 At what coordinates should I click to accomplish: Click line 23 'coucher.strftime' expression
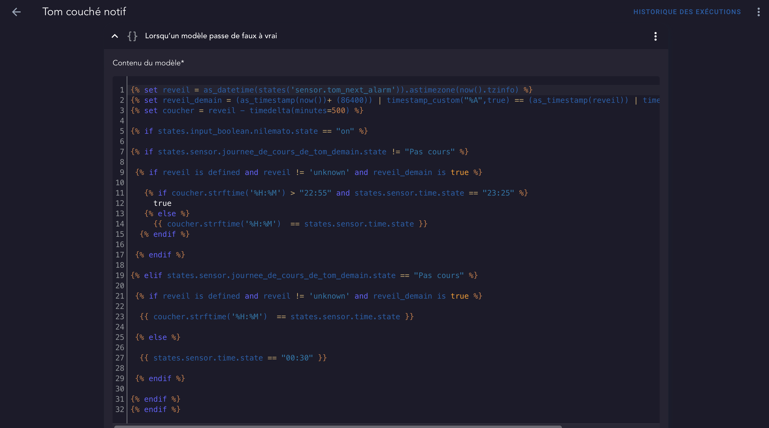pyautogui.click(x=277, y=316)
